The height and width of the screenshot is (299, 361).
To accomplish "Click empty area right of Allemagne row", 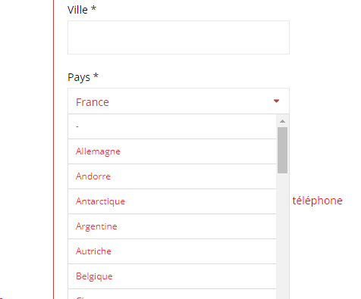I will [199, 151].
